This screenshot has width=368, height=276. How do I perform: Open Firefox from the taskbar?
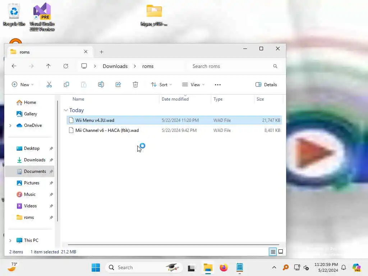[224, 267]
